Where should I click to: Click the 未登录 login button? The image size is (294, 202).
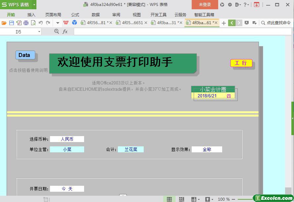click(205, 5)
